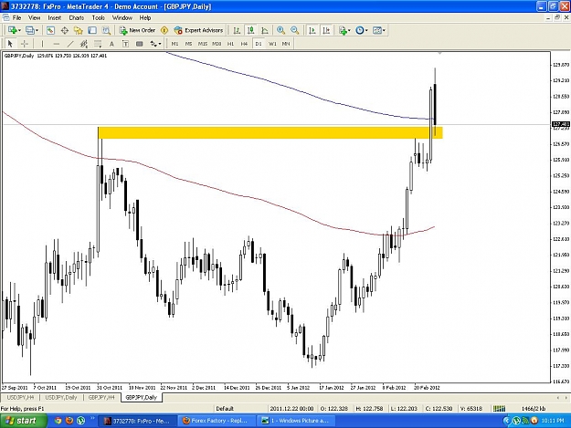Open the Tools menu
Image resolution: width=571 pixels, height=428 pixels.
(x=98, y=18)
